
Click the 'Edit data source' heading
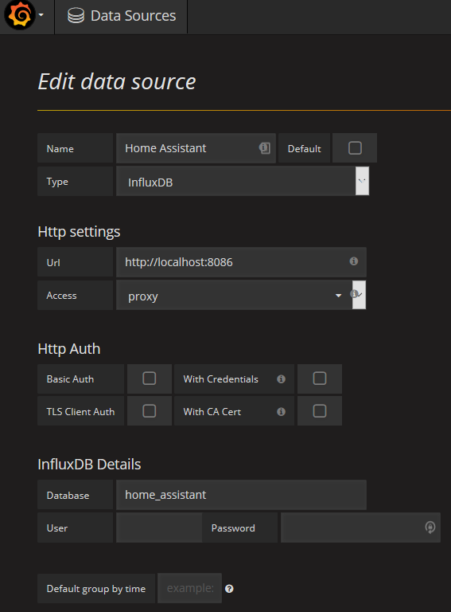click(117, 81)
